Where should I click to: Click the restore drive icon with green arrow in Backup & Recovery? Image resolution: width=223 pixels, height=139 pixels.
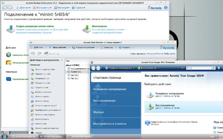click(x=87, y=29)
